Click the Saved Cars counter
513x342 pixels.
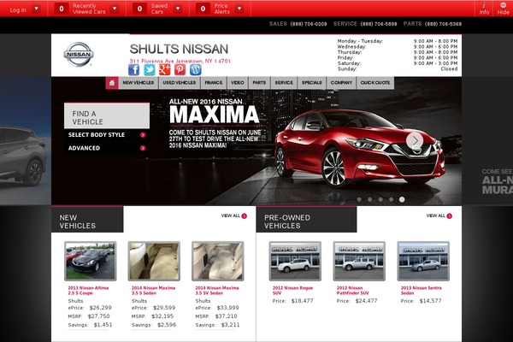(139, 9)
